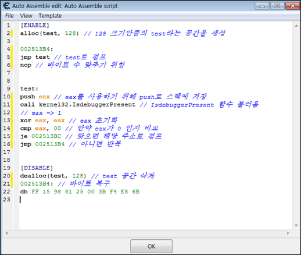Click the vertical scrollbar up arrow

(x=296, y=26)
